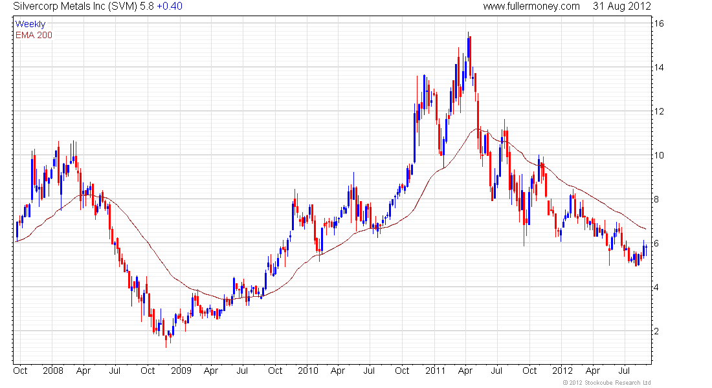Click the 2012 year label on time axis

(562, 371)
